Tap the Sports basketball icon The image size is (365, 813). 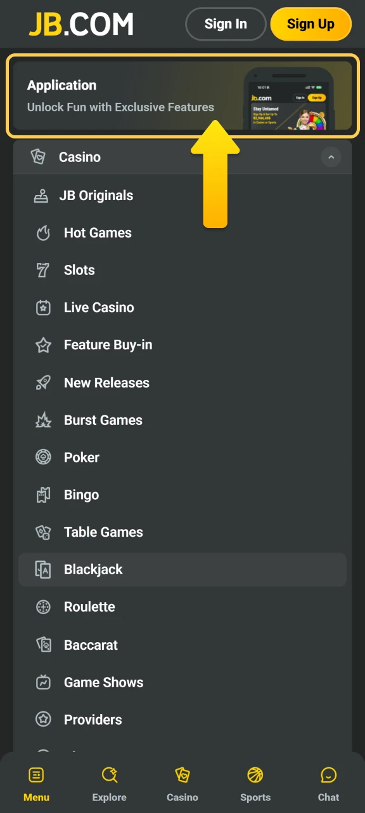(255, 774)
